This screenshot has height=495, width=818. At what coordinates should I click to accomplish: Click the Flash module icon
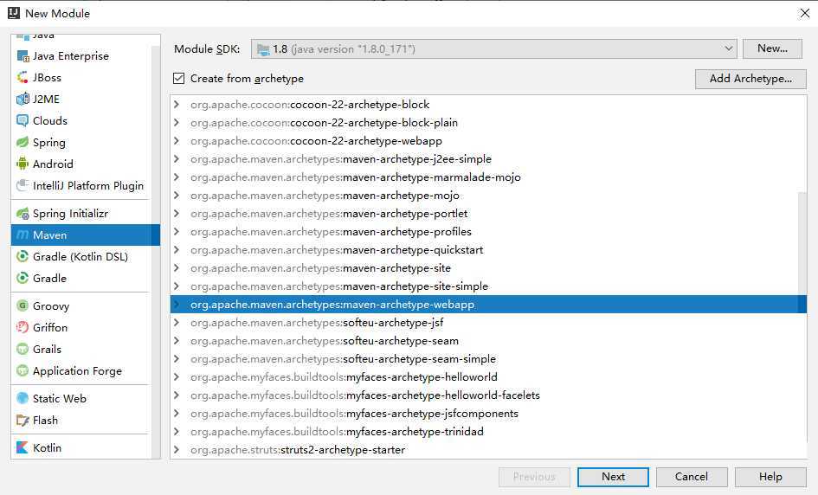pyautogui.click(x=23, y=420)
